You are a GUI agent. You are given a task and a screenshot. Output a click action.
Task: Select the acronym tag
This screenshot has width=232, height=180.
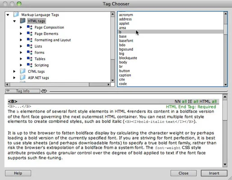pyautogui.click(x=126, y=15)
